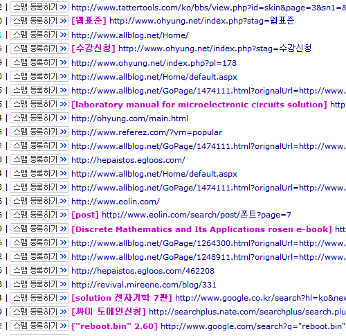Open the ohyung.net stag=수강신청 link
The image size is (346, 336).
(x=215, y=48)
